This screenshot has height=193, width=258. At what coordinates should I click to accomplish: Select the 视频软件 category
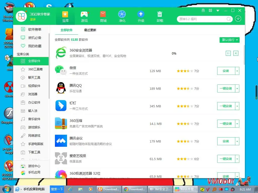pyautogui.click(x=31, y=86)
